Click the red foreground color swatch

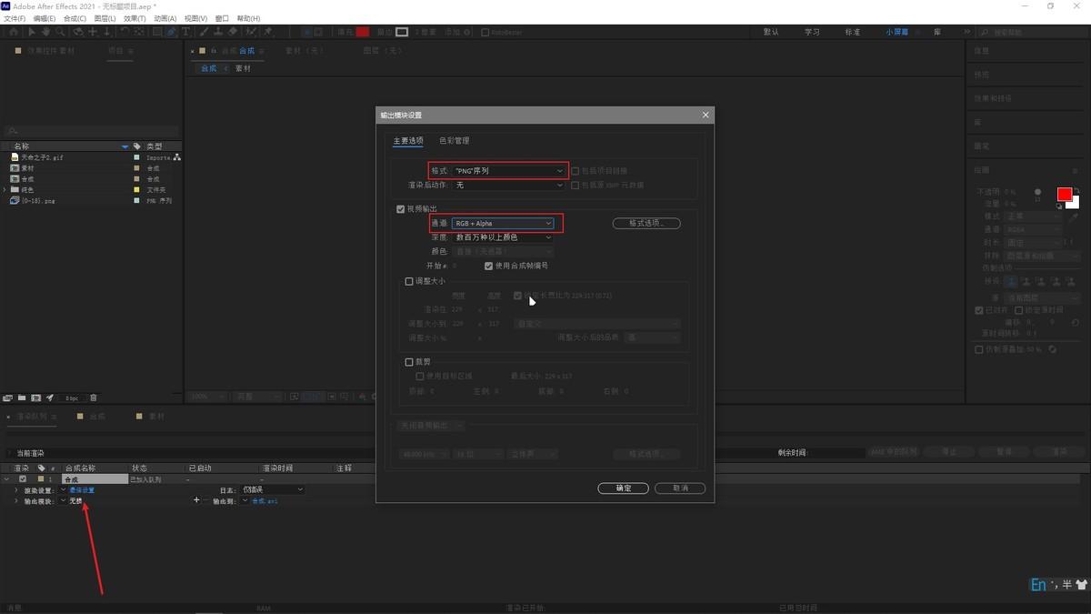[x=1064, y=195]
